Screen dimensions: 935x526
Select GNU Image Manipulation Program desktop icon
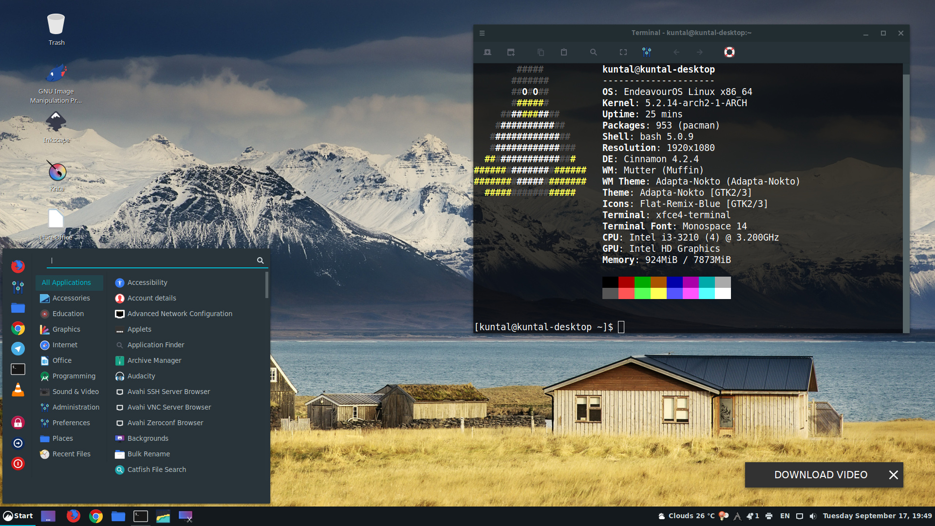[56, 83]
